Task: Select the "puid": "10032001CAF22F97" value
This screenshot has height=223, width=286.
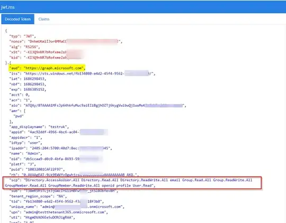Action: click(45, 170)
